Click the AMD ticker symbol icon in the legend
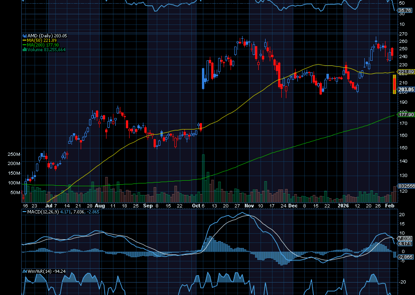415x295 pixels. [24, 35]
